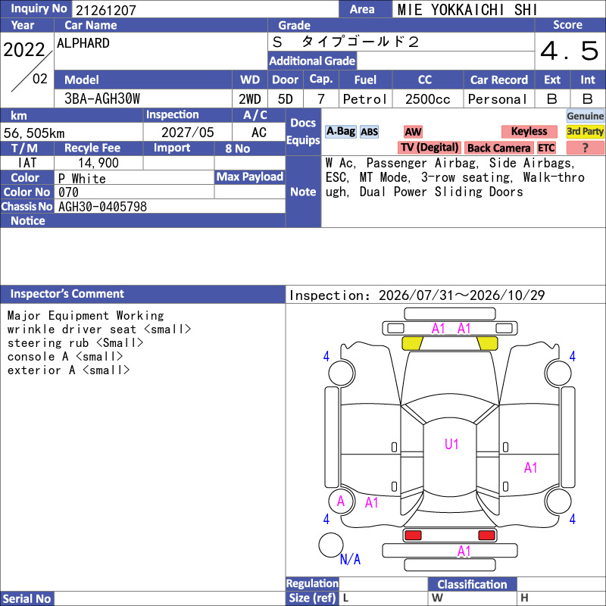Click the model code 3BA-AGH30W
This screenshot has height=606, width=606.
(x=102, y=98)
